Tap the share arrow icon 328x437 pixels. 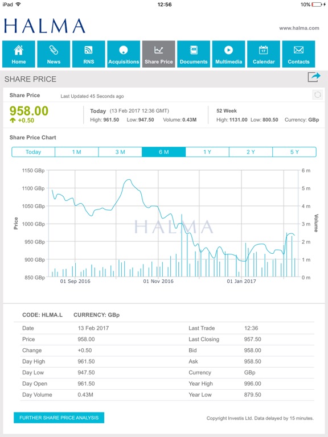pyautogui.click(x=314, y=77)
